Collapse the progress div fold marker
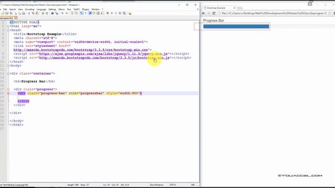 coord(8,89)
